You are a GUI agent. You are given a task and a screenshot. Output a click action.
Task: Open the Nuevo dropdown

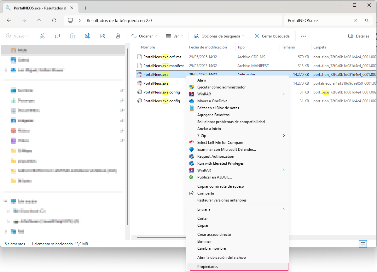coord(17,36)
